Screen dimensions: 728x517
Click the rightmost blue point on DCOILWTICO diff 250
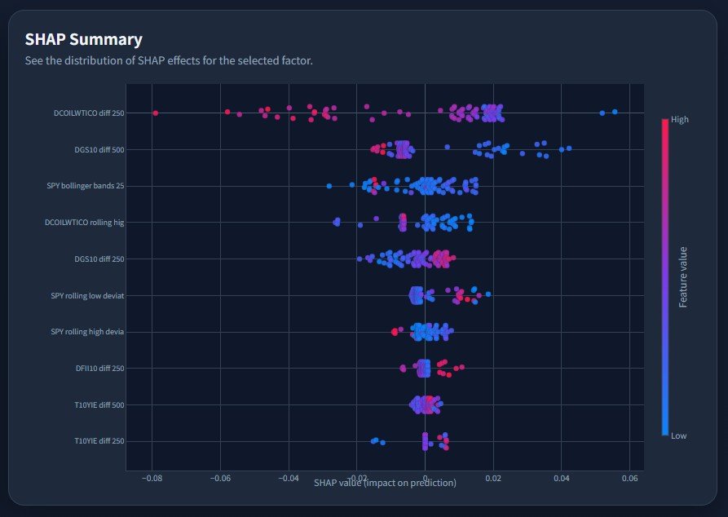coord(615,112)
